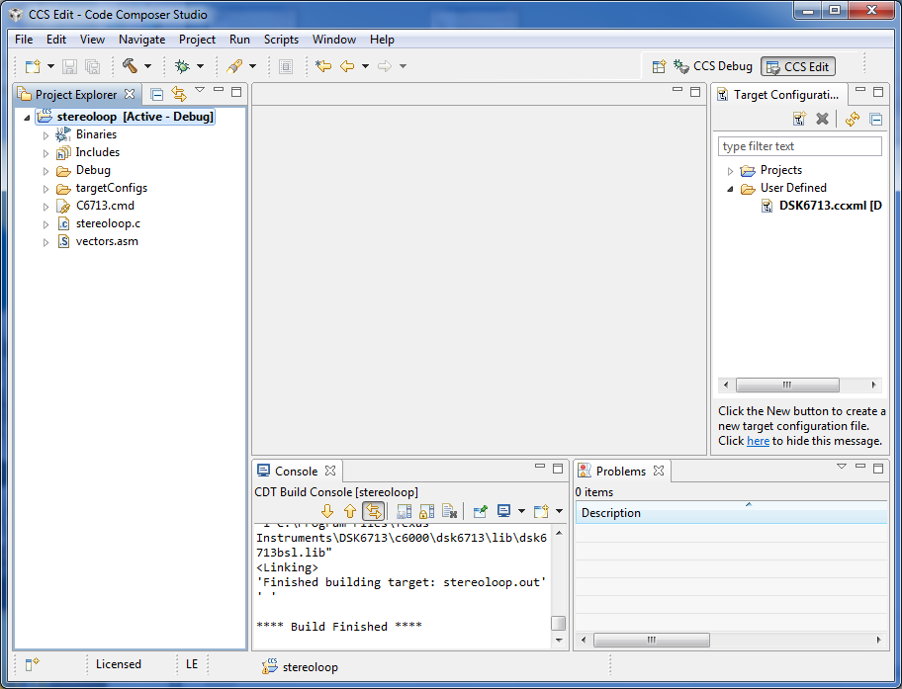Expand Projects in Target Configurations
Screen dimensions: 902x689
(730, 171)
